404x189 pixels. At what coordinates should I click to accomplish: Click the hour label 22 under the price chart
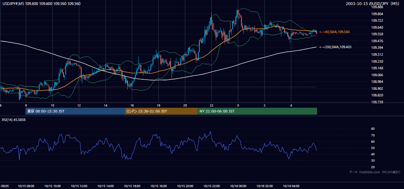pyautogui.click(x=212, y=105)
